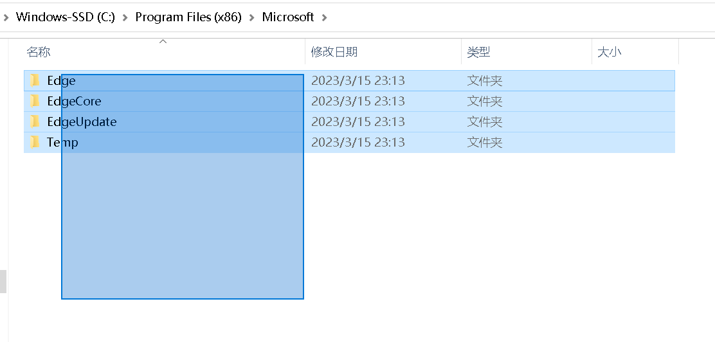Screen dimensions: 715x342
Task: Open the chevron dropdown after Program Files (x86)
Action: pos(251,17)
